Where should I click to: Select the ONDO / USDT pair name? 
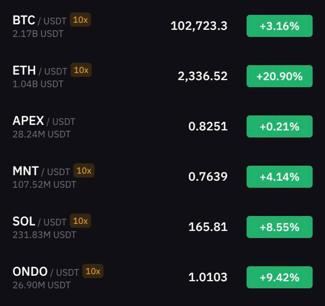pyautogui.click(x=46, y=271)
